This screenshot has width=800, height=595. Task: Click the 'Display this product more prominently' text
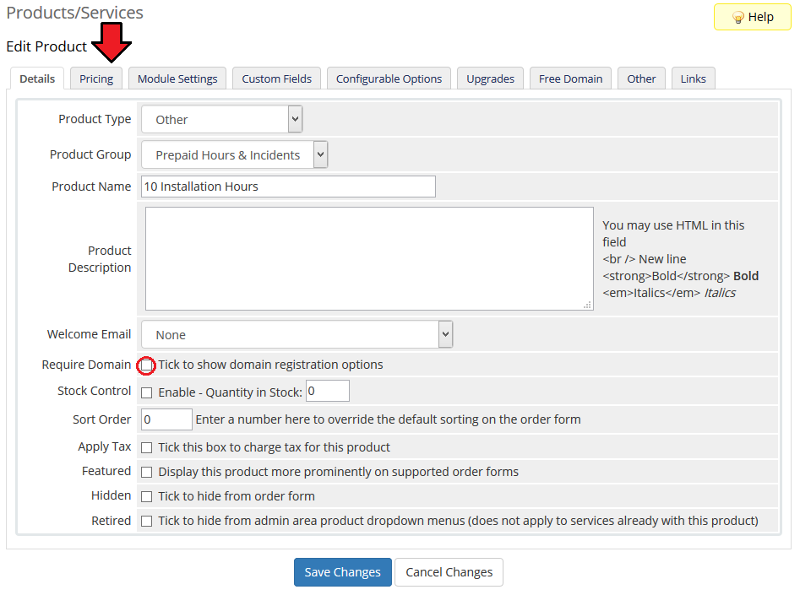[x=338, y=472]
